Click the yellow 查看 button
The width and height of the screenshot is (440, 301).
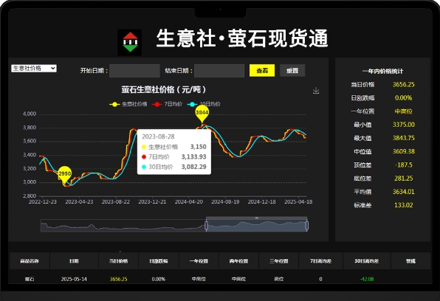(x=262, y=71)
